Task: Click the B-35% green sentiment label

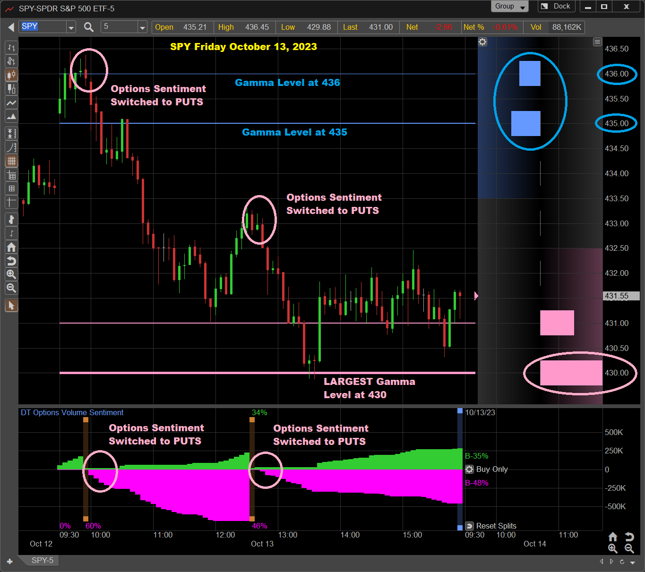Action: (477, 456)
